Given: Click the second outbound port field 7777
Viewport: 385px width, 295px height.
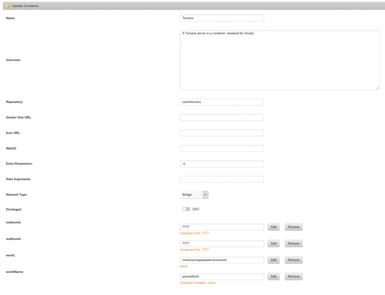Looking at the screenshot, I should [222, 243].
